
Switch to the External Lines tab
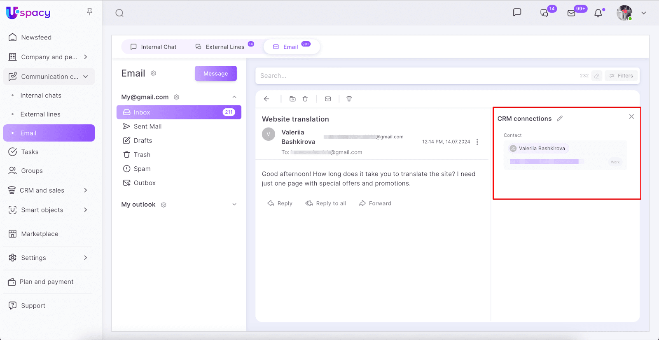point(220,47)
